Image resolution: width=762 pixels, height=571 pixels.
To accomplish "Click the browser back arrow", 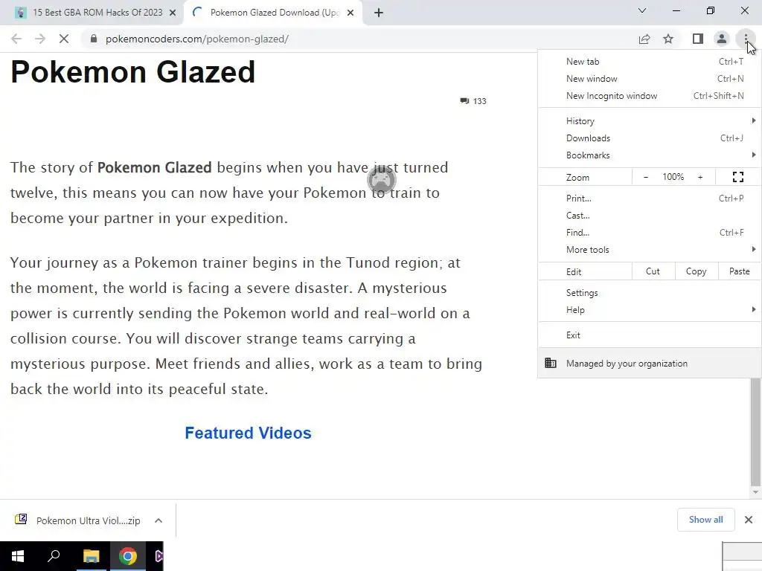I will pos(16,39).
